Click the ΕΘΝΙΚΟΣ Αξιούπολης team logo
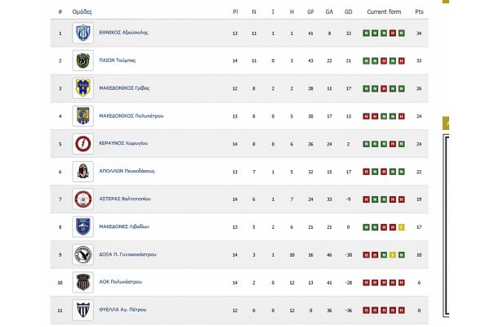Viewport: 490px width, 327px height. coord(82,33)
